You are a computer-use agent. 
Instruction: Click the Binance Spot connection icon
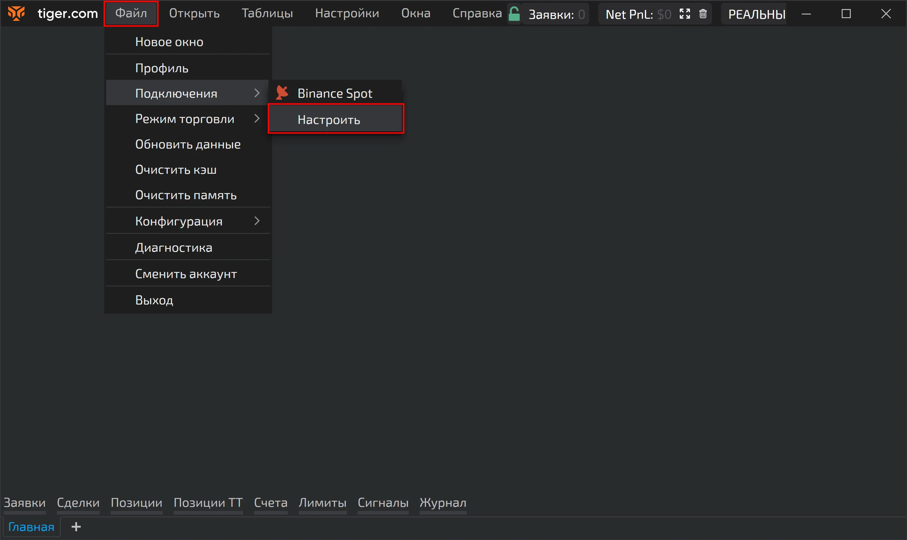tap(282, 93)
